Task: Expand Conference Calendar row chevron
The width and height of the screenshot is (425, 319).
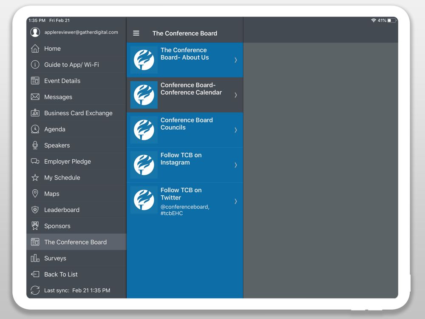Action: coord(236,95)
